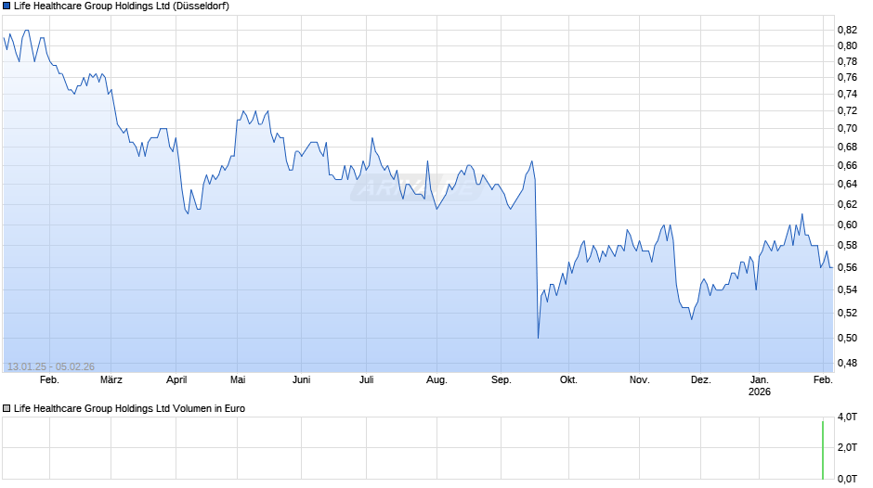Click the 0,72 price axis value
Viewport: 873px width, 488px height.
pos(847,110)
